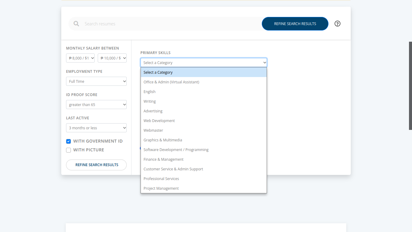This screenshot has width=412, height=232.
Task: Open the help question mark icon
Action: click(338, 24)
